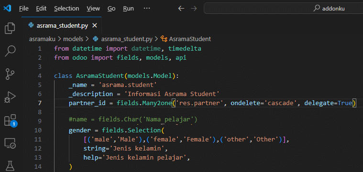
Task: Open the Source Control view icon
Action: [x=10, y=74]
